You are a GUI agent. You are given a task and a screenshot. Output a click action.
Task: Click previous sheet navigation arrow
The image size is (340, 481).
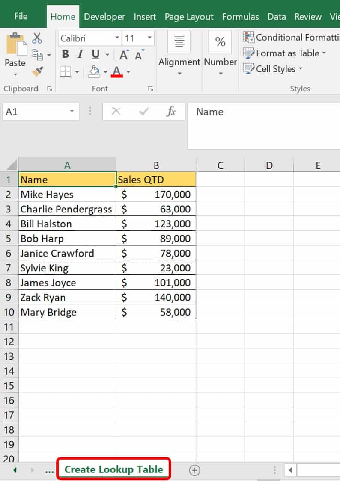(x=15, y=470)
